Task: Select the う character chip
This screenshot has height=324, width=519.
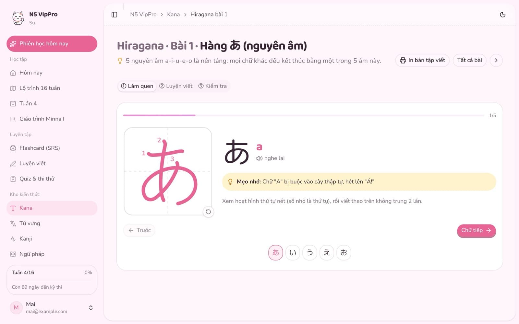Action: (x=310, y=253)
